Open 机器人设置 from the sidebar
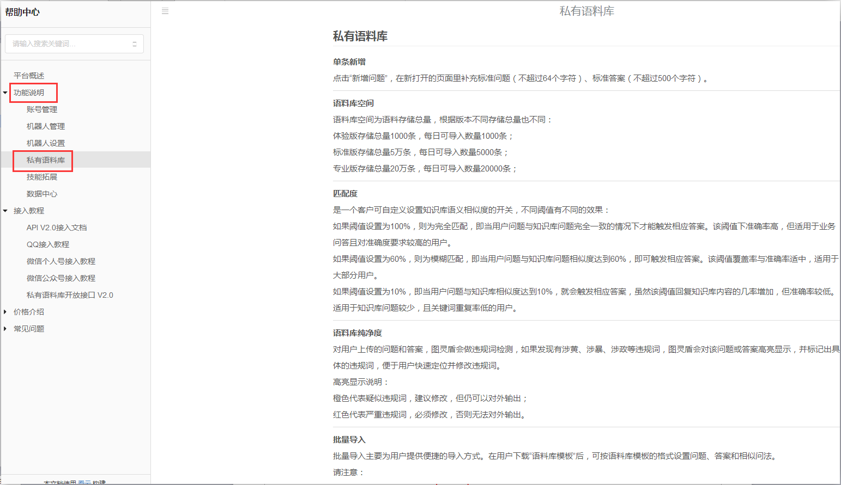The width and height of the screenshot is (841, 485). [x=46, y=143]
